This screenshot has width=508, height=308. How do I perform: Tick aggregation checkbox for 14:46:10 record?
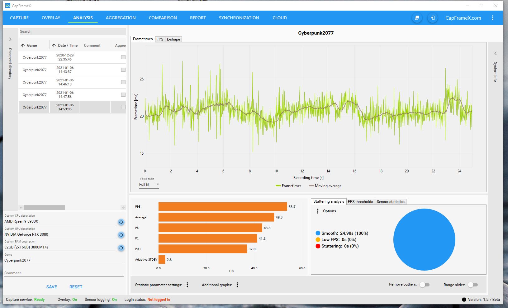[123, 82]
